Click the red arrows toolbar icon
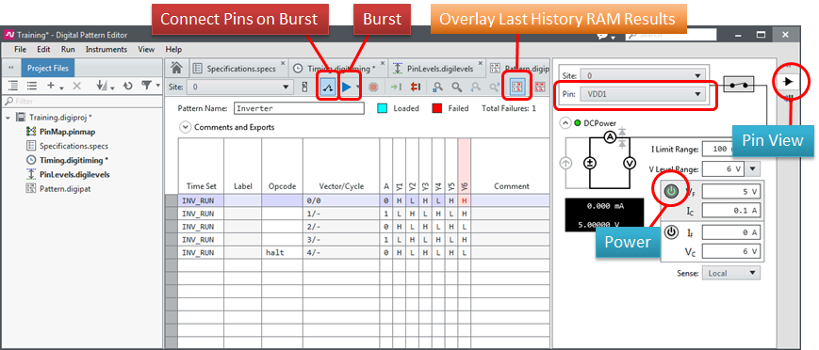 click(416, 87)
